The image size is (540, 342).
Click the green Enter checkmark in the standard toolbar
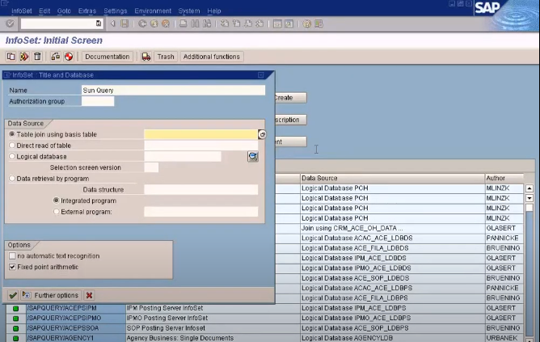tap(10, 23)
